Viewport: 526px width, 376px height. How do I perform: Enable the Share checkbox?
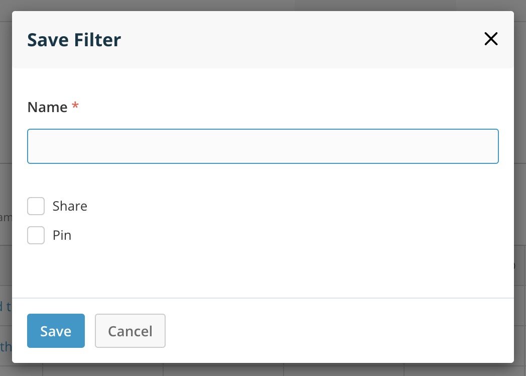tap(36, 206)
